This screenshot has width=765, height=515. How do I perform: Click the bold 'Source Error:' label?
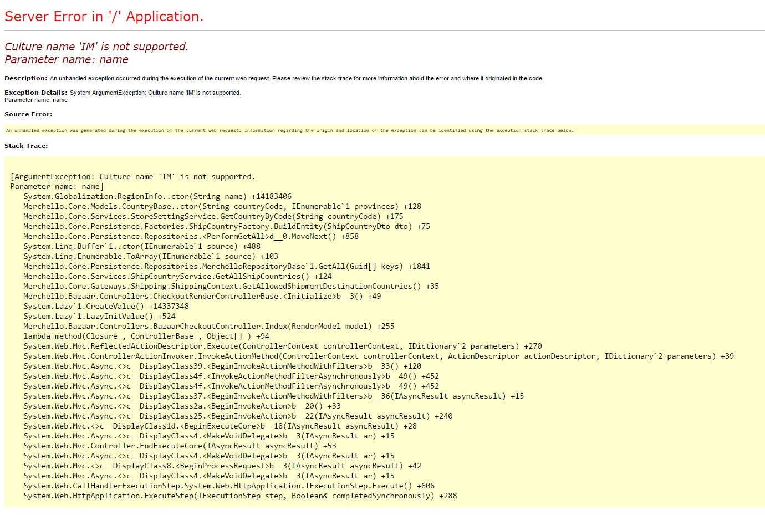28,114
